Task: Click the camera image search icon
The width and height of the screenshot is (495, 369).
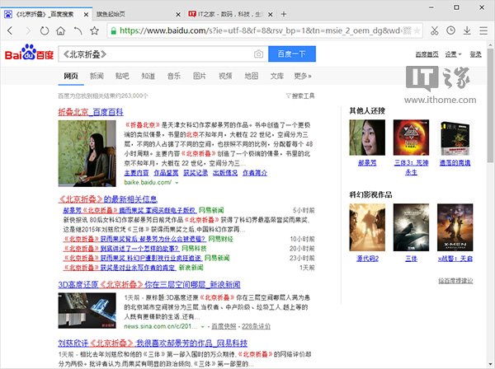Action: [257, 54]
